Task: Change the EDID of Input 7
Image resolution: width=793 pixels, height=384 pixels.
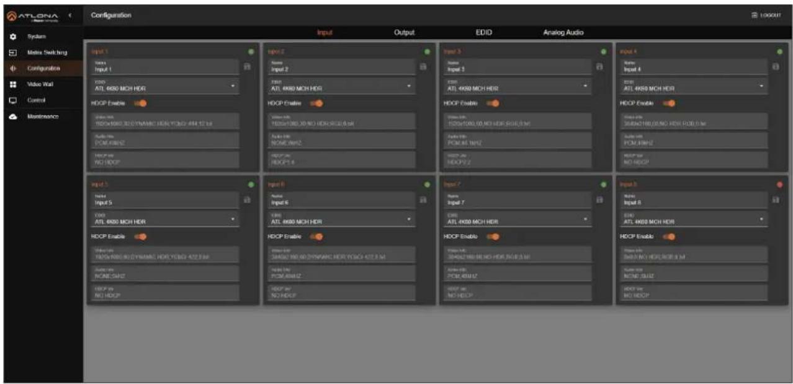Action: tap(517, 219)
